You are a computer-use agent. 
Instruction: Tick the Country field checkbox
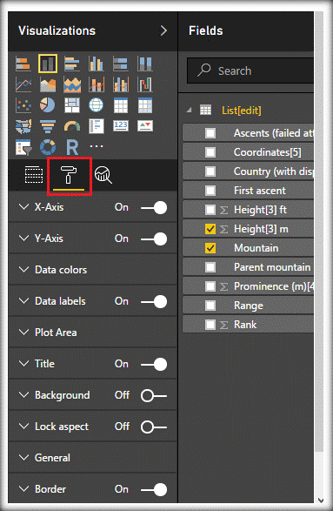click(x=210, y=171)
